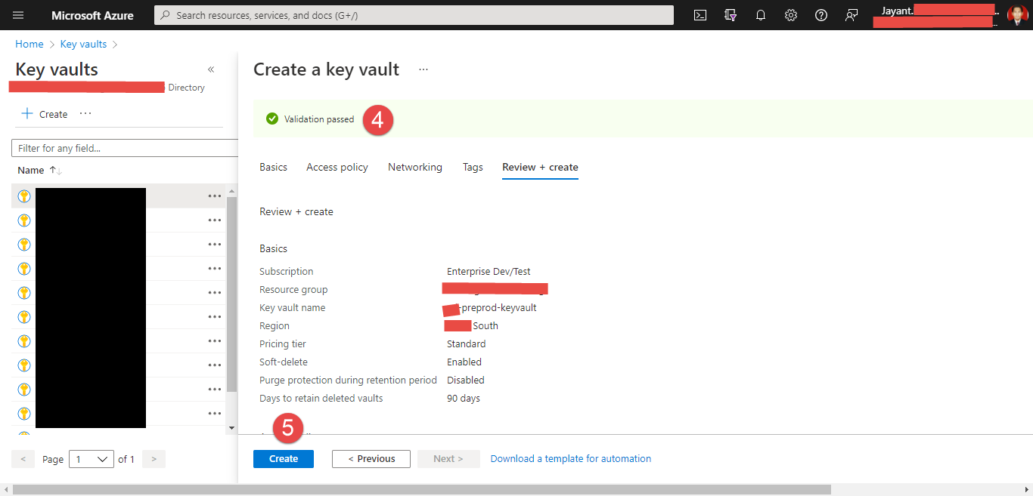Open the ellipsis menu next to Create a key vault
The image size is (1033, 496).
[423, 69]
